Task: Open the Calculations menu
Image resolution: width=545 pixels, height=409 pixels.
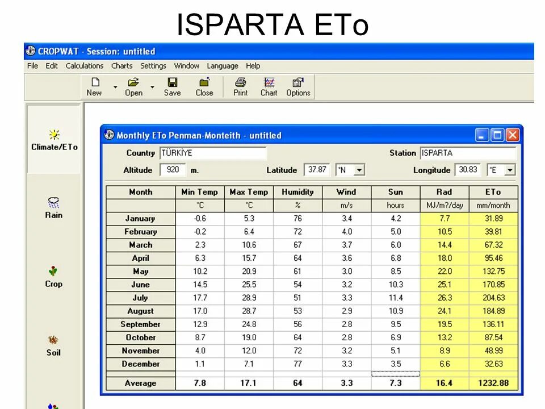Action: point(85,66)
